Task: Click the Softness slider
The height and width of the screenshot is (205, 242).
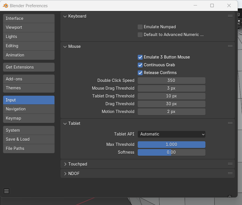Action: point(171,152)
